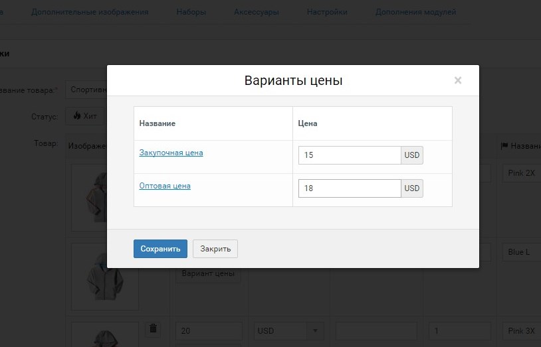The image size is (541, 347).
Task: Click the Хит status button
Action: click(x=85, y=116)
